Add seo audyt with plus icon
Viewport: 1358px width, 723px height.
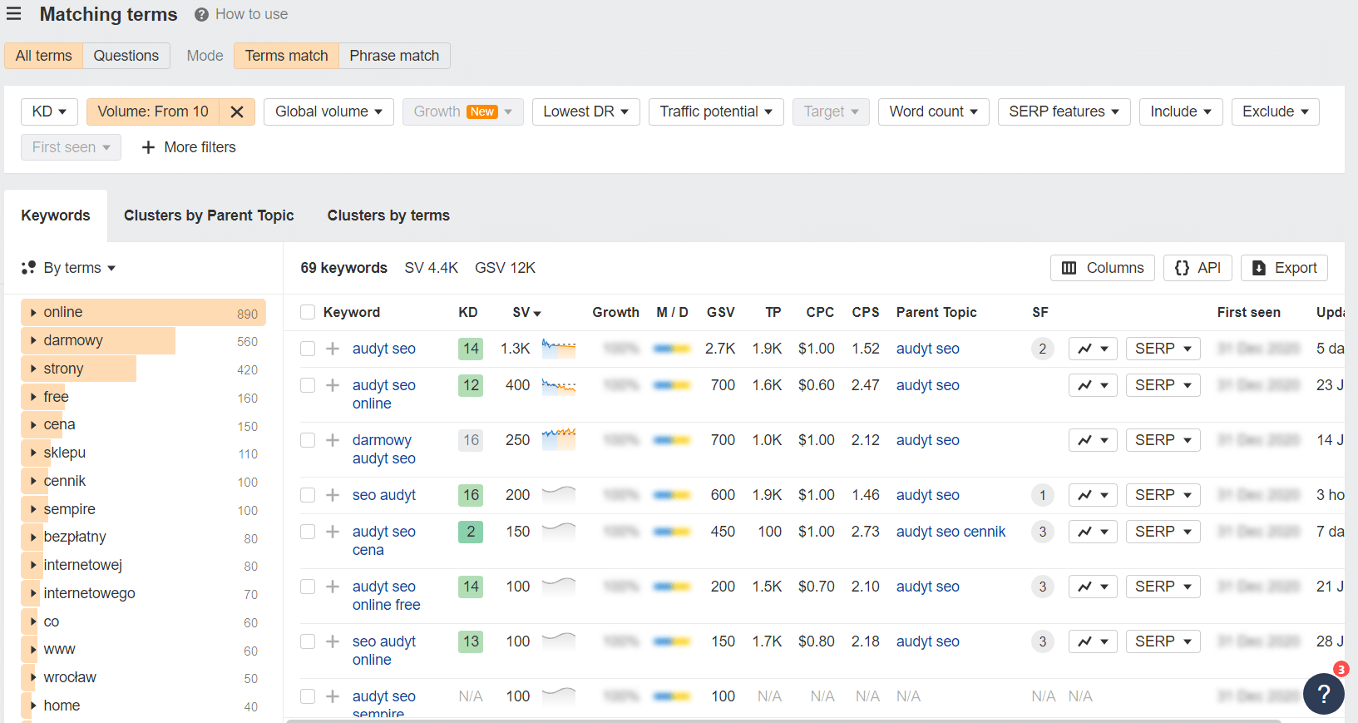(333, 495)
